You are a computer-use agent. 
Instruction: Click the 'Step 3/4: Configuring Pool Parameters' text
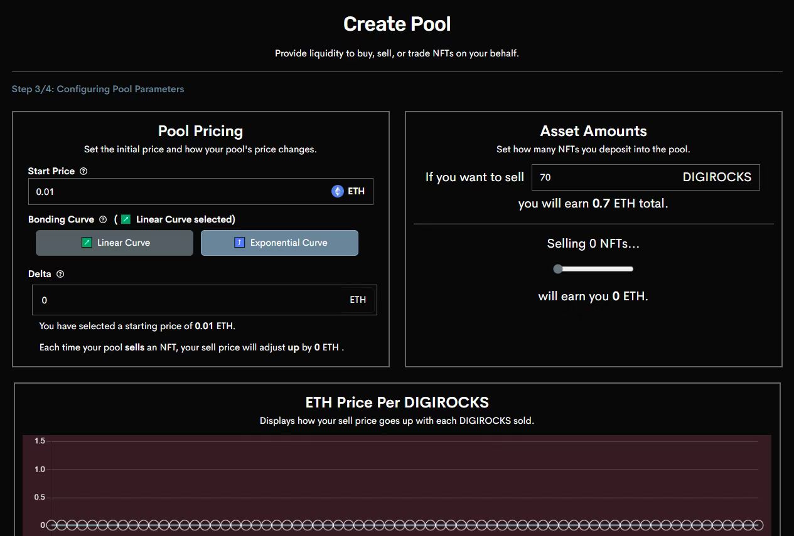tap(98, 89)
